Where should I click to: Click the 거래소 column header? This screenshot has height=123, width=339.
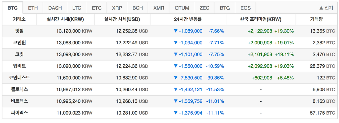coord(19,19)
